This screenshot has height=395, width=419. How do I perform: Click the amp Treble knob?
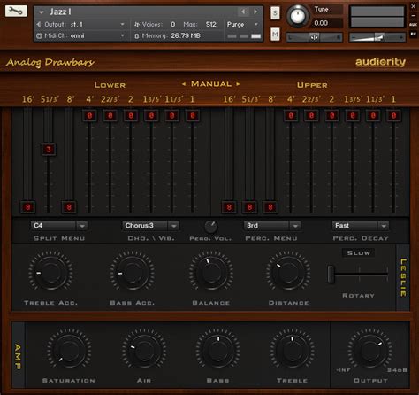pos(292,351)
